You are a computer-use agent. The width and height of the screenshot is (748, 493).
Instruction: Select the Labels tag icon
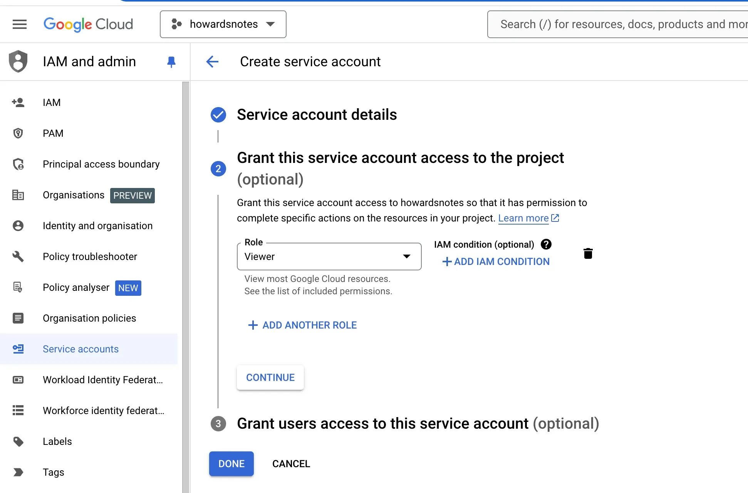click(x=18, y=441)
